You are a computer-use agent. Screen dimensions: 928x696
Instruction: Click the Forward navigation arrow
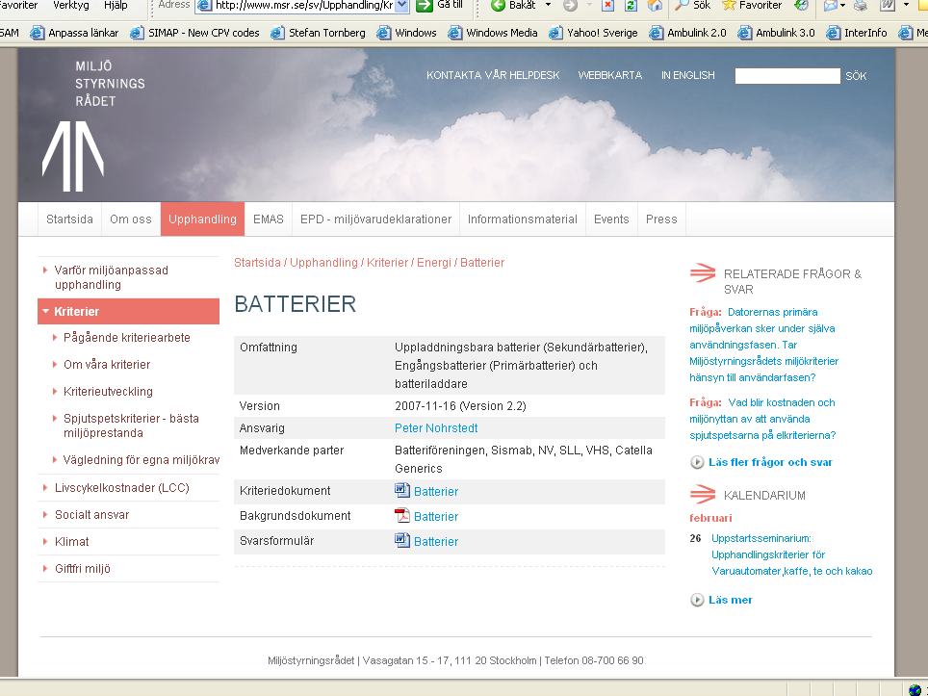[x=570, y=6]
